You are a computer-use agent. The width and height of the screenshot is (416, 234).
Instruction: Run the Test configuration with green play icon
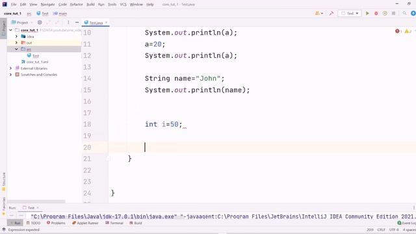[367, 13]
